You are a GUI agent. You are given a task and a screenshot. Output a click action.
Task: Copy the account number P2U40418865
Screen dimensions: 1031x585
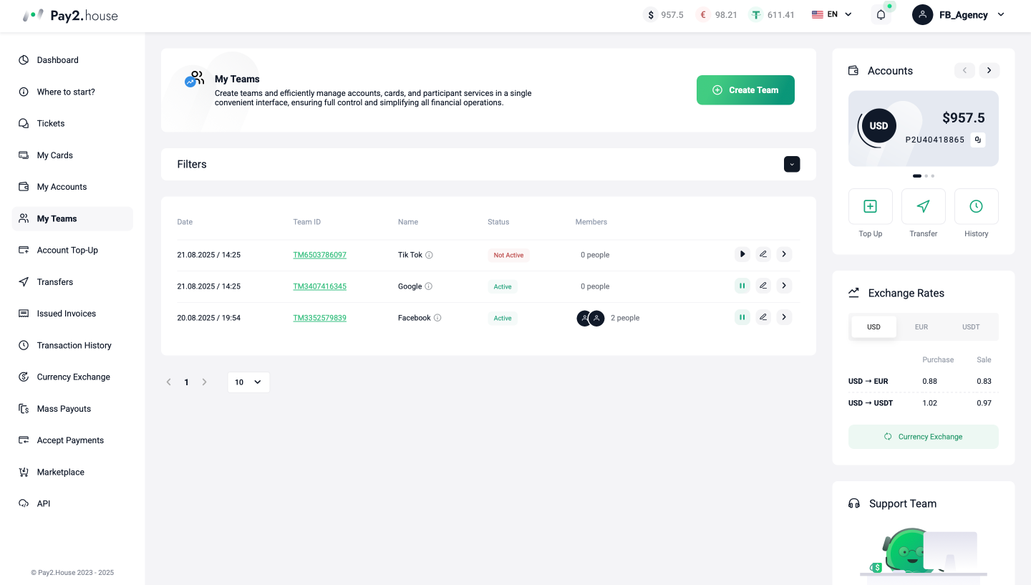click(x=978, y=140)
